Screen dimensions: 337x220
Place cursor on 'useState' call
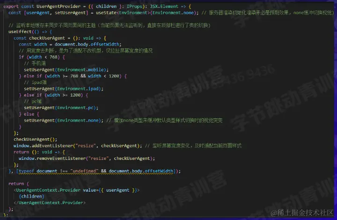106,13
